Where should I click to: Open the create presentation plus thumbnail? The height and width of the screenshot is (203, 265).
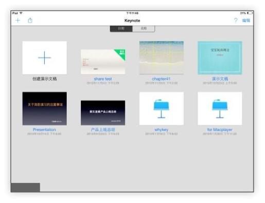(x=45, y=58)
